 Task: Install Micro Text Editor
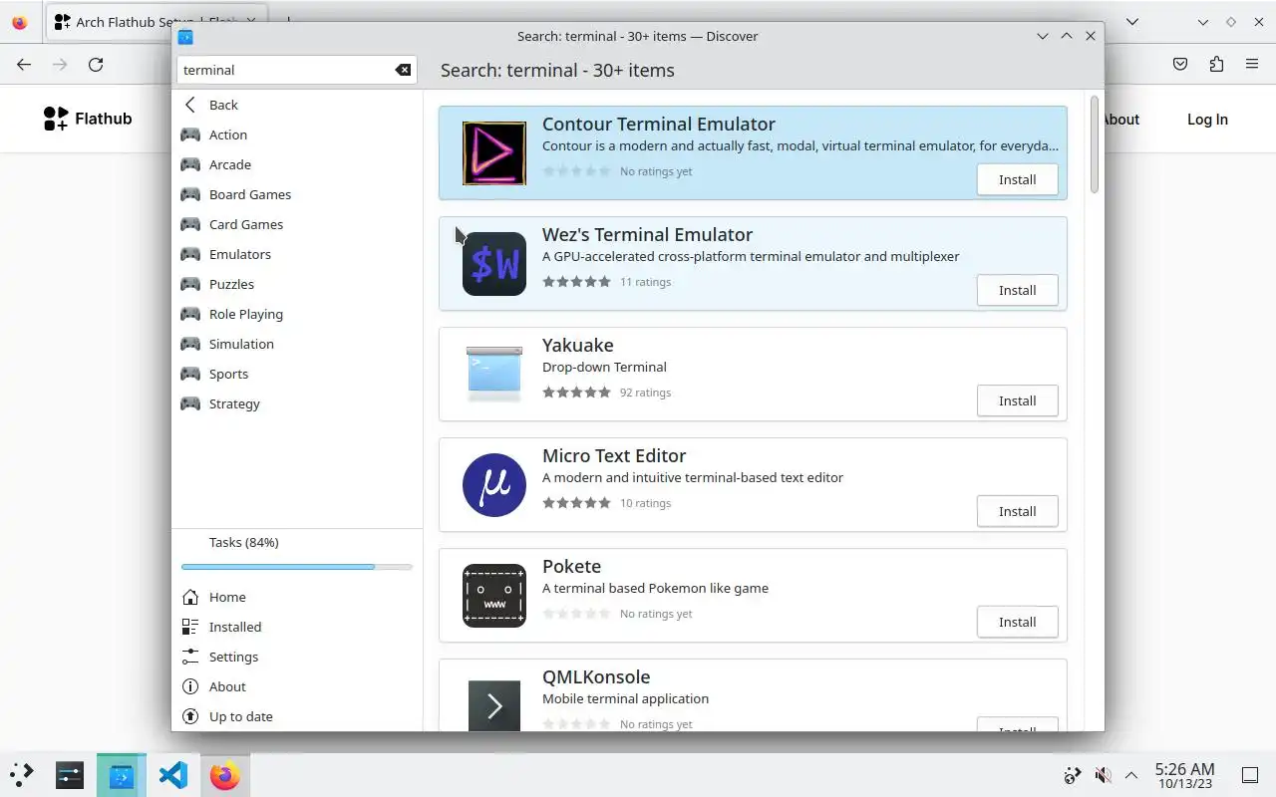tap(1017, 511)
